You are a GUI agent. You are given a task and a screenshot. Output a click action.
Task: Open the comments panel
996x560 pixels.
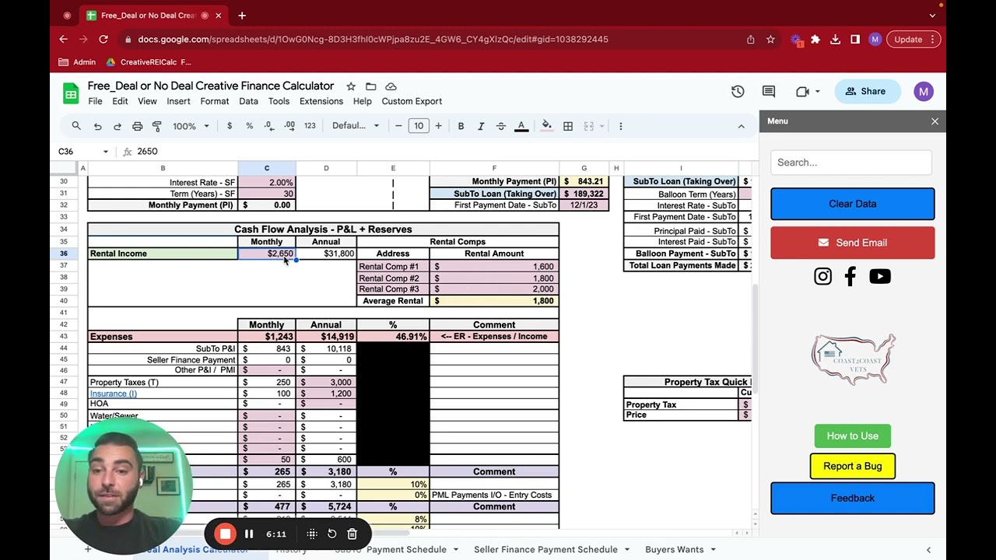(769, 92)
